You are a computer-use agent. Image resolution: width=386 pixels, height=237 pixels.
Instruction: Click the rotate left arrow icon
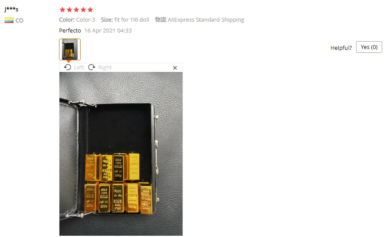click(68, 67)
